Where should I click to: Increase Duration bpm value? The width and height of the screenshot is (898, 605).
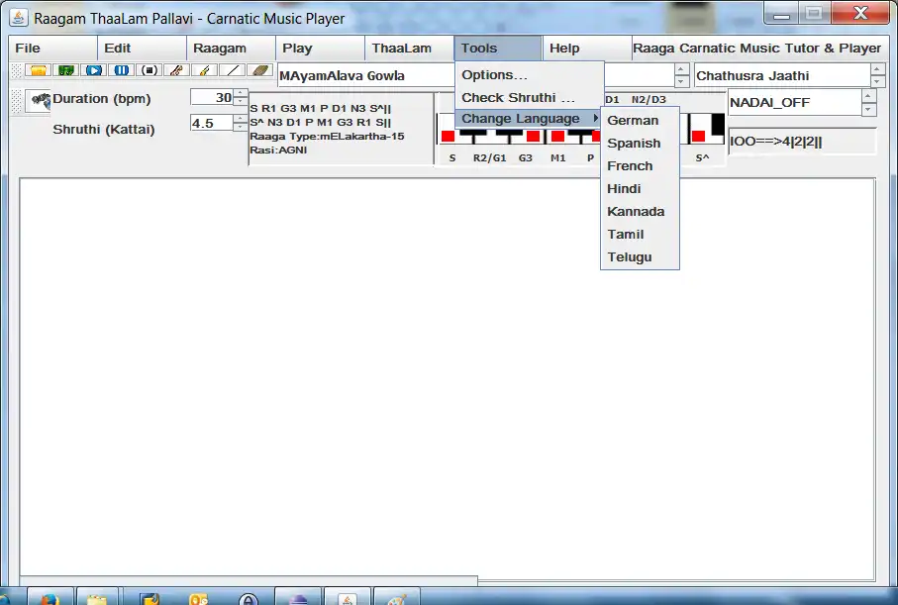[x=241, y=93]
